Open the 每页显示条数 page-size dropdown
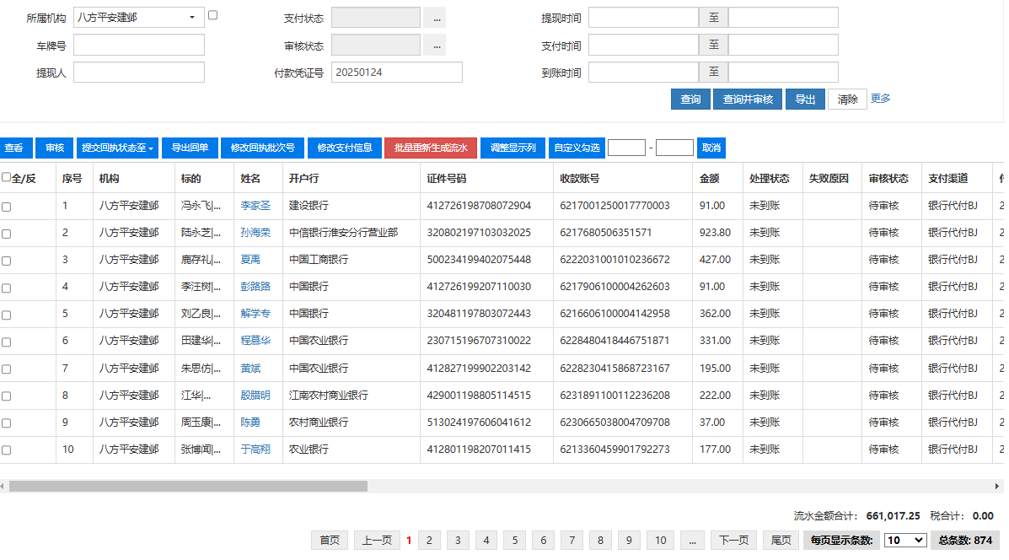The height and width of the screenshot is (560, 1009). (x=904, y=541)
